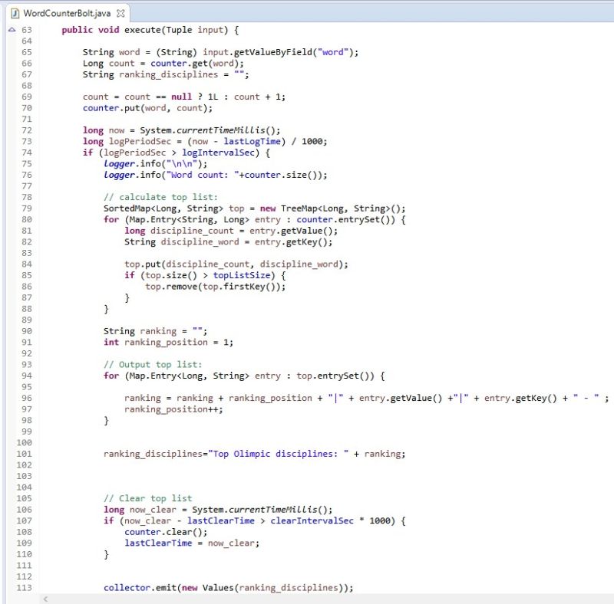Click 'top.put' on line 84
Image resolution: width=614 pixels, height=604 pixels.
point(143,264)
